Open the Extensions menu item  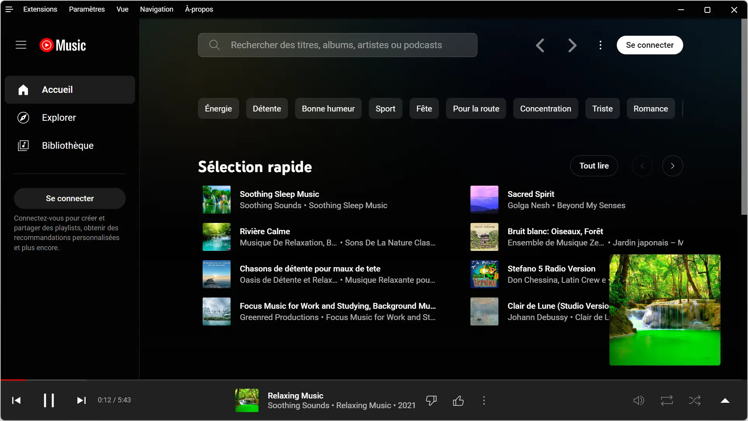click(x=40, y=9)
